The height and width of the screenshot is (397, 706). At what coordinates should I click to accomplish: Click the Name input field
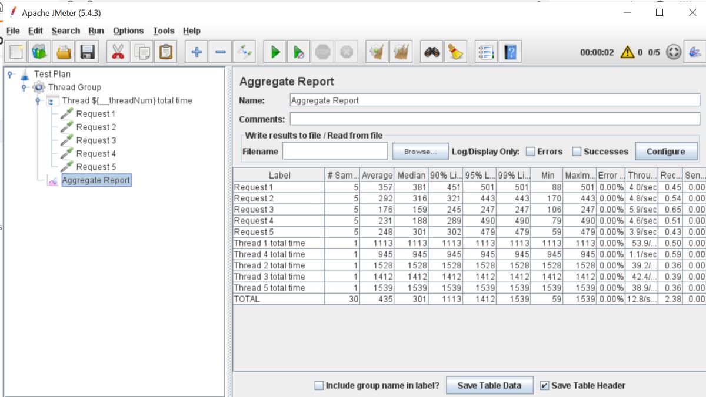click(495, 100)
